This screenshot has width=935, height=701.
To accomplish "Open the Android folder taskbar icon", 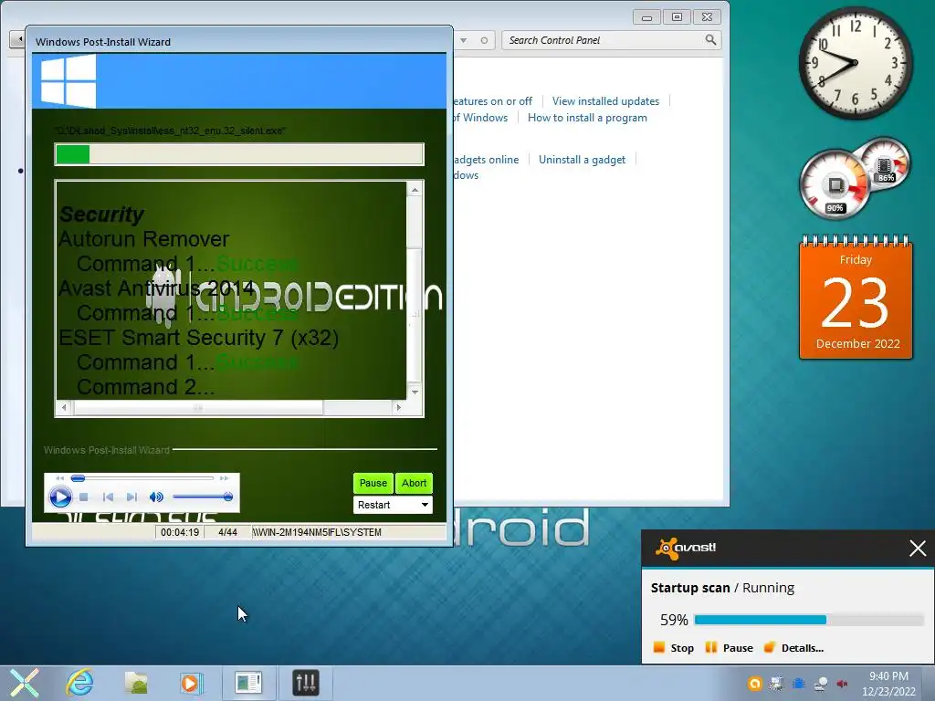I will pyautogui.click(x=136, y=683).
